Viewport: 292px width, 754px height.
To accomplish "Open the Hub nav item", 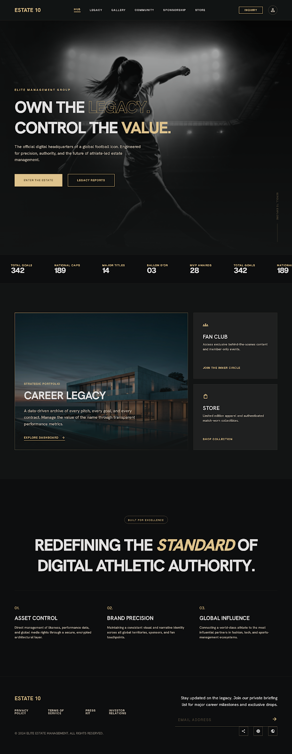I will 77,10.
